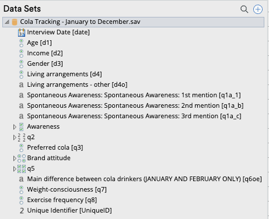
Task: Select the Interview Date [date] variable
Action: [58, 32]
